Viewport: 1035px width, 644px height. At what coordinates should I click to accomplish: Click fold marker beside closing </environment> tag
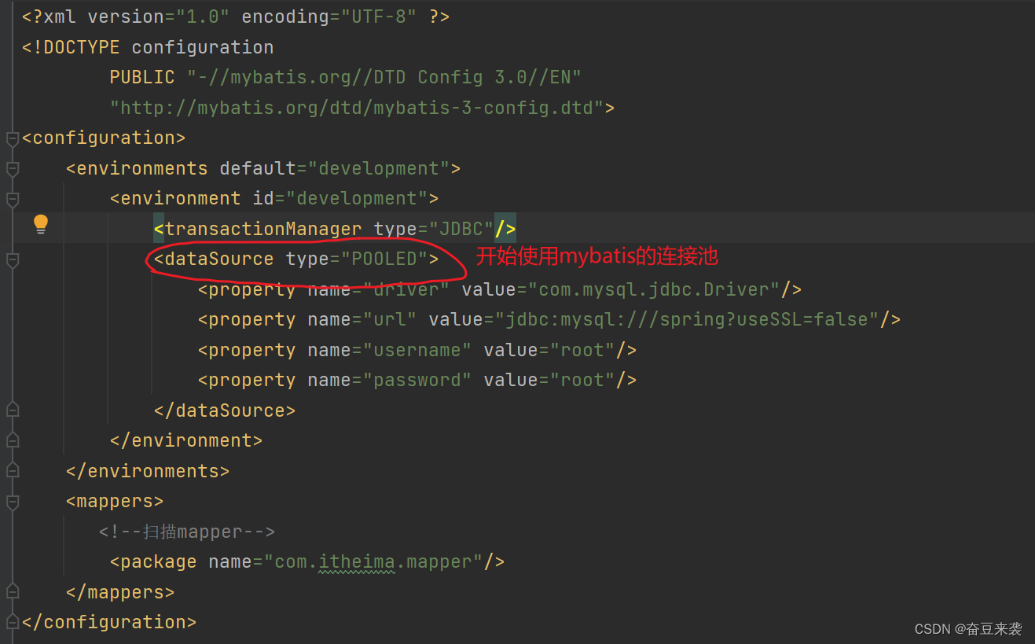coord(12,440)
